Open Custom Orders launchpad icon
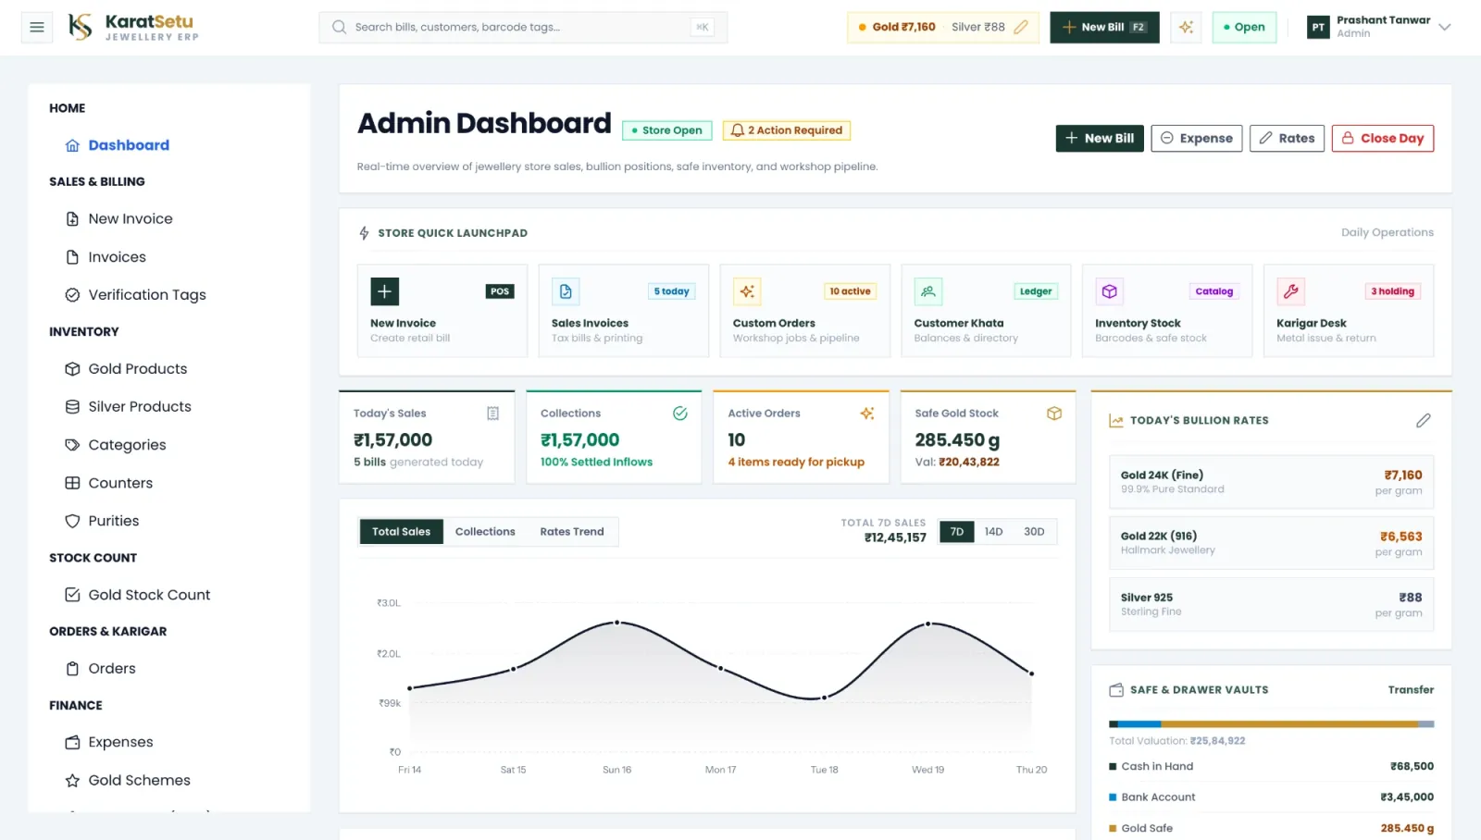The image size is (1481, 840). click(x=747, y=291)
